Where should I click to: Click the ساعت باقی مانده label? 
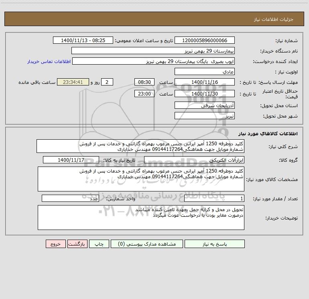tap(37, 82)
